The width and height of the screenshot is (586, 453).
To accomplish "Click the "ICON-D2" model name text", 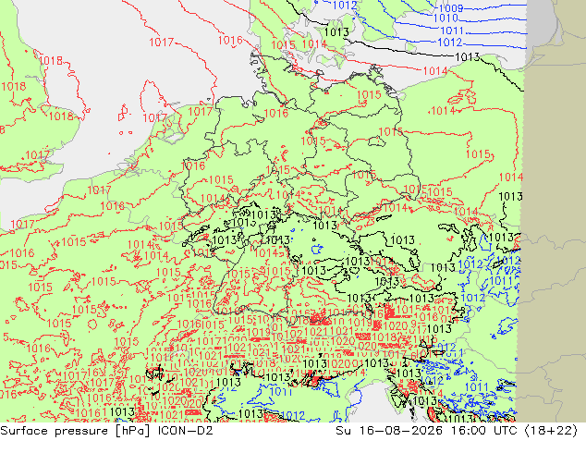I will pyautogui.click(x=186, y=431).
